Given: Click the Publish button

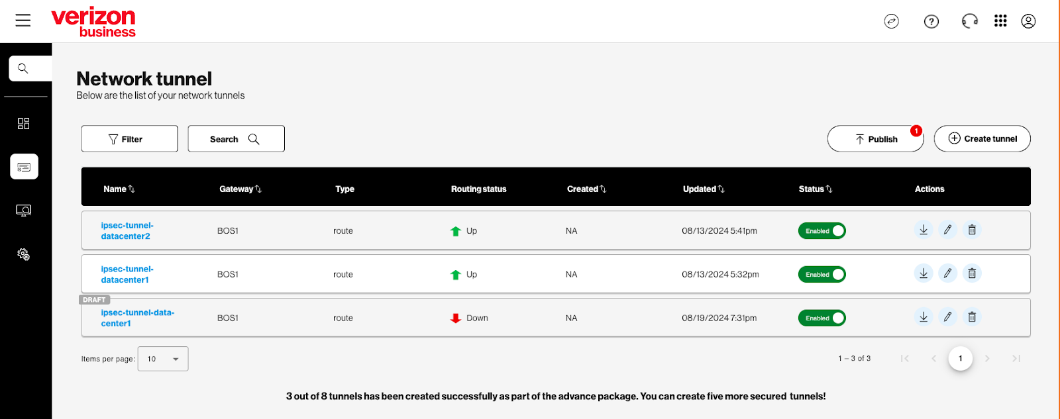Looking at the screenshot, I should coord(875,139).
